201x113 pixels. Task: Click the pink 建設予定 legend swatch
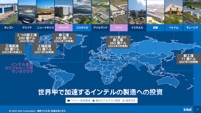point(124,101)
